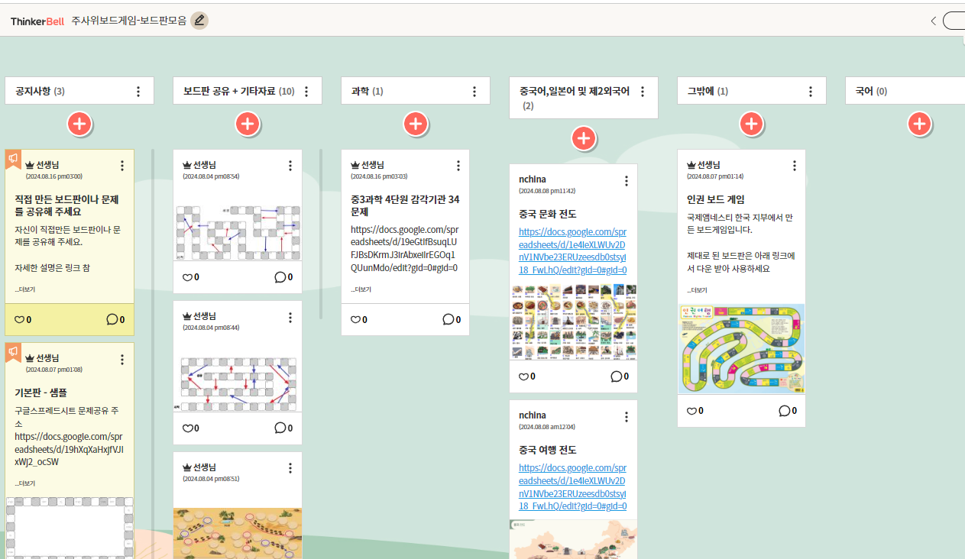Image resolution: width=965 pixels, height=559 pixels.
Task: Open the 중국 문화 전도 card options menu
Action: pyautogui.click(x=627, y=181)
